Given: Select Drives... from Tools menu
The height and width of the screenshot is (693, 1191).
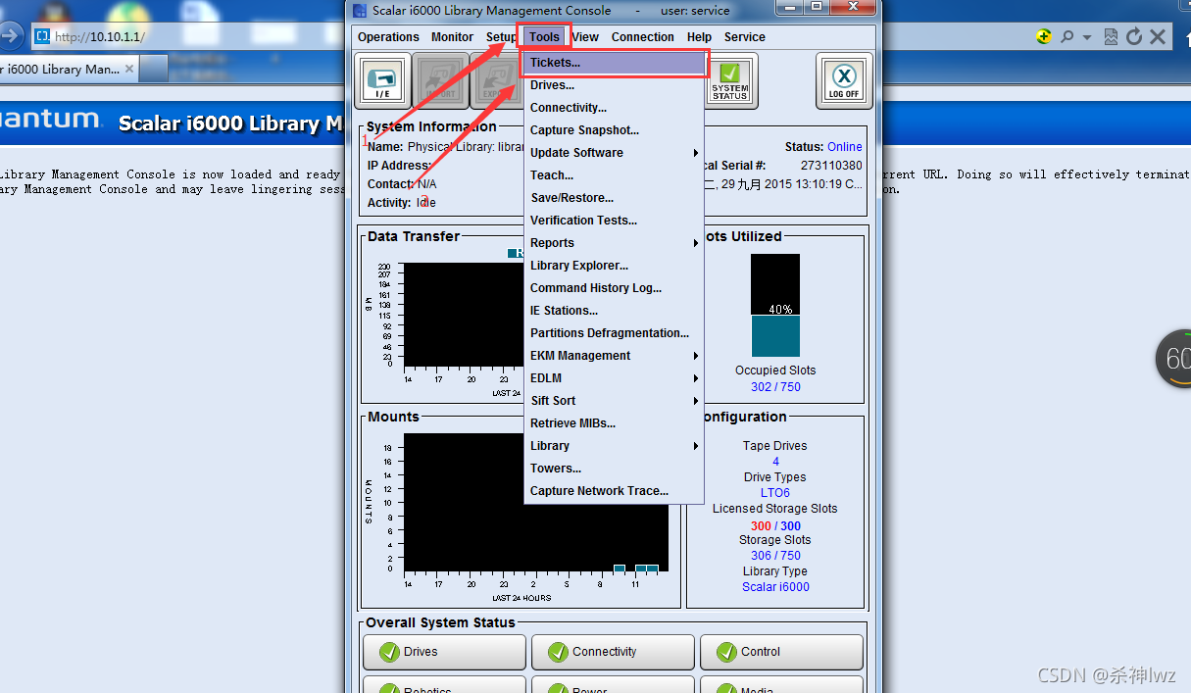Looking at the screenshot, I should click(x=615, y=85).
